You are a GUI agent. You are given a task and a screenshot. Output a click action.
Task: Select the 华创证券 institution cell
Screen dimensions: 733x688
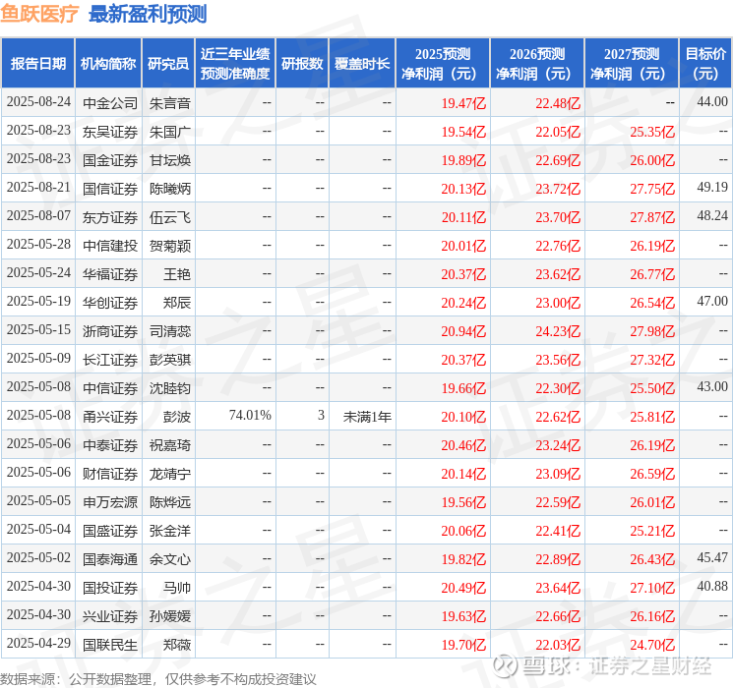point(110,303)
